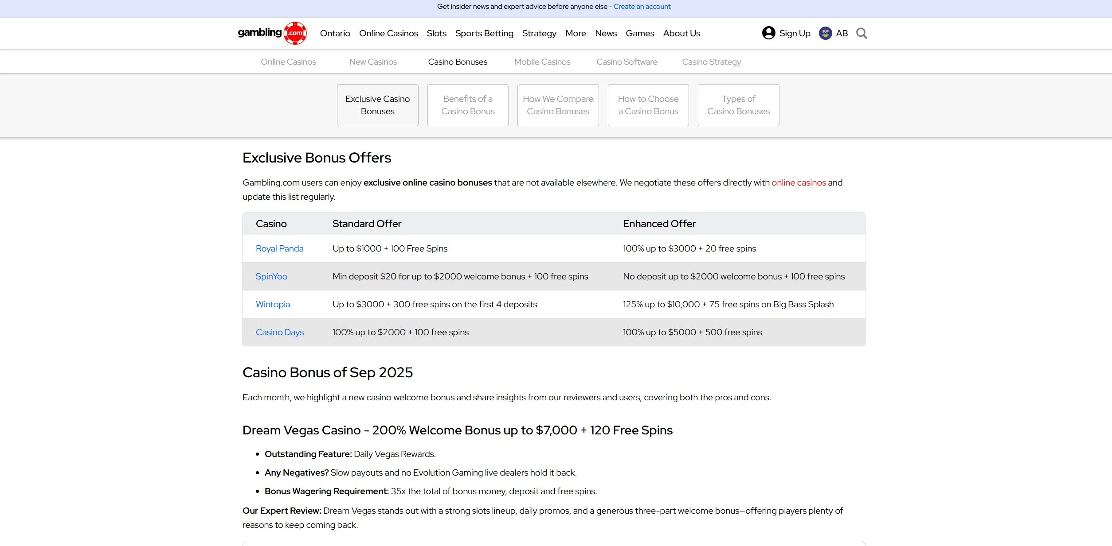The width and height of the screenshot is (1112, 546).
Task: Go to the News section
Action: [x=606, y=33]
